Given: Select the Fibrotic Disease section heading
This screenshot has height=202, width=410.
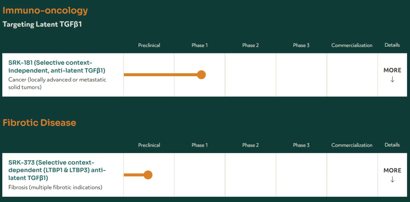Looking at the screenshot, I should pyautogui.click(x=39, y=123).
